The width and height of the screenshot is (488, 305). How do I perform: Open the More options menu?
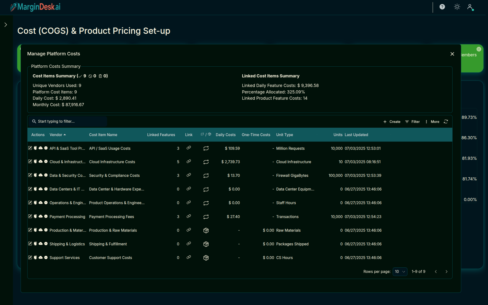(432, 122)
